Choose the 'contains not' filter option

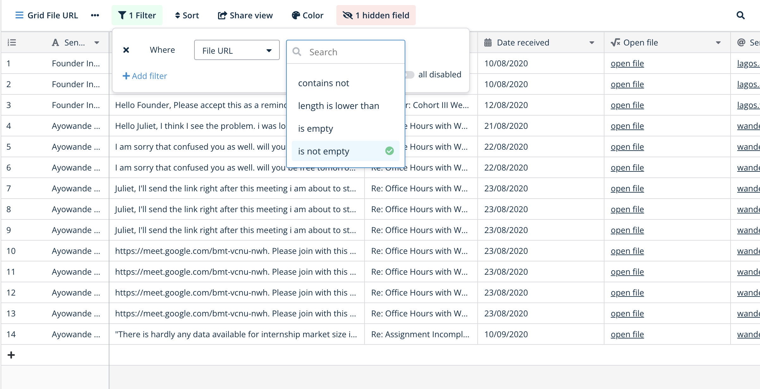[x=323, y=83]
